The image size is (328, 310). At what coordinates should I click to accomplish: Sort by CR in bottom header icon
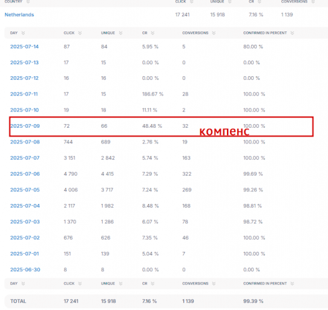coord(153,283)
